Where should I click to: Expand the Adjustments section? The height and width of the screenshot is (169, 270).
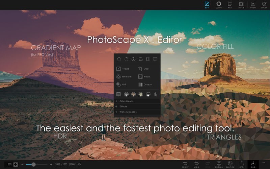(x=137, y=101)
